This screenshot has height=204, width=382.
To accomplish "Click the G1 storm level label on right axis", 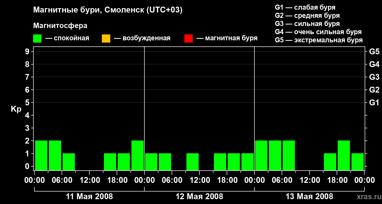I will tap(374, 103).
